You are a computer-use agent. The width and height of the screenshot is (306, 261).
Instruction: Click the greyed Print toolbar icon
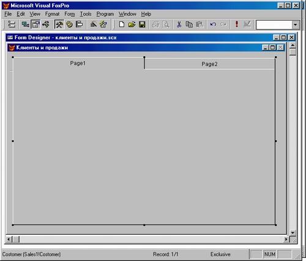pos(155,24)
